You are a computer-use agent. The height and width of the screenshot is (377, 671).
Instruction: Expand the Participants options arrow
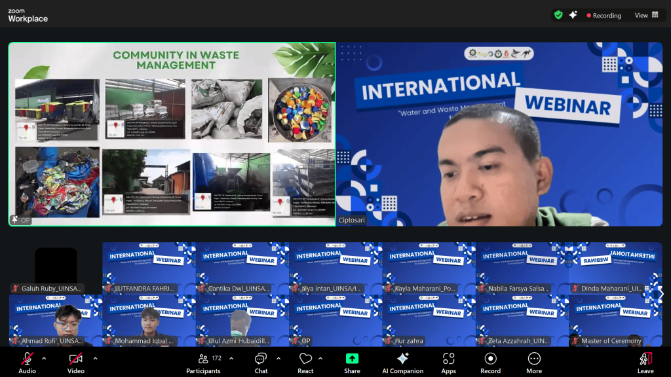pos(231,359)
